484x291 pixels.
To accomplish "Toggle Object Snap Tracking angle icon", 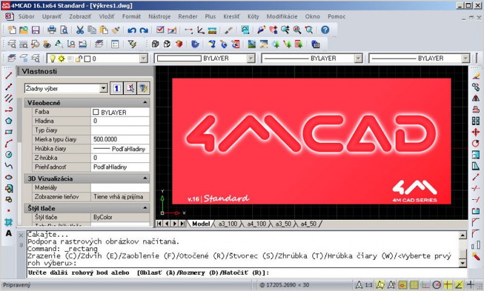I will coord(459,285).
